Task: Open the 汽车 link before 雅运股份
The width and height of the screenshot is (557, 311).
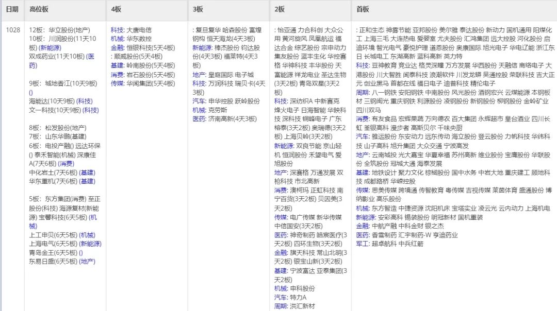Action: coord(363,136)
